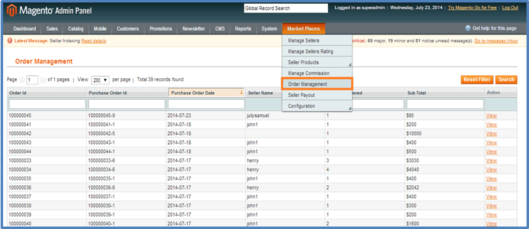The height and width of the screenshot is (229, 529).
Task: Click the Search button
Action: 506,79
